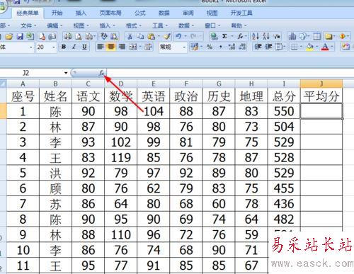Screen dimensions: 354x274
Task: Click the Decrease Indent icon
Action: [x=258, y=47]
